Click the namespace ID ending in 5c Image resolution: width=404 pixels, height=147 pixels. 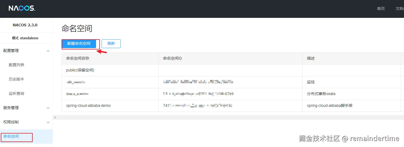click(198, 106)
